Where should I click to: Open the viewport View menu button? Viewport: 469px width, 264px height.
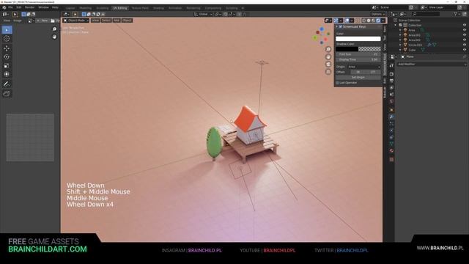point(95,21)
